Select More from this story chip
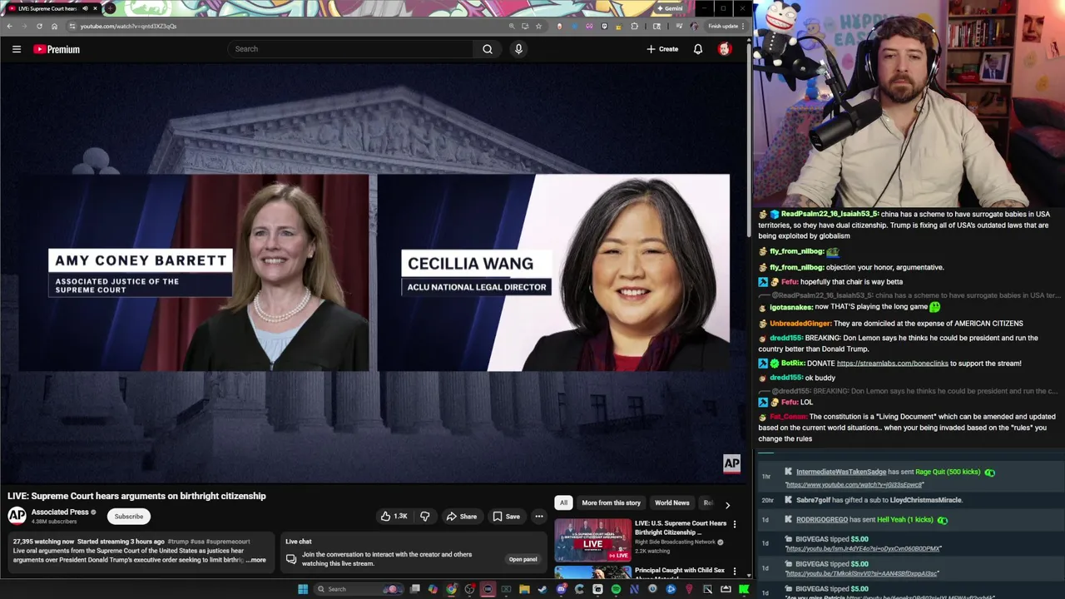1065x599 pixels. pyautogui.click(x=611, y=502)
